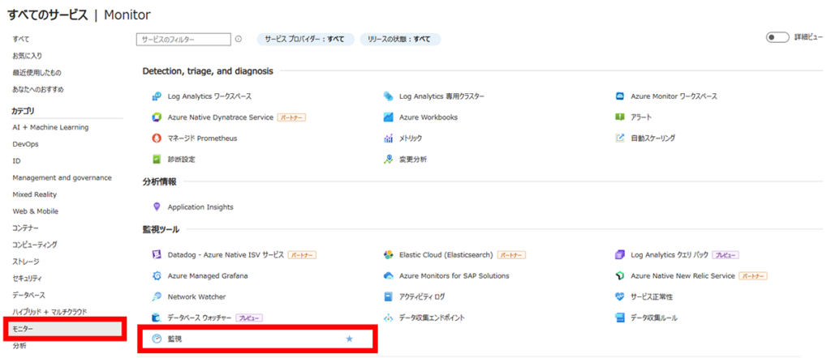Select the Application Insights lightbulb icon

pos(157,207)
